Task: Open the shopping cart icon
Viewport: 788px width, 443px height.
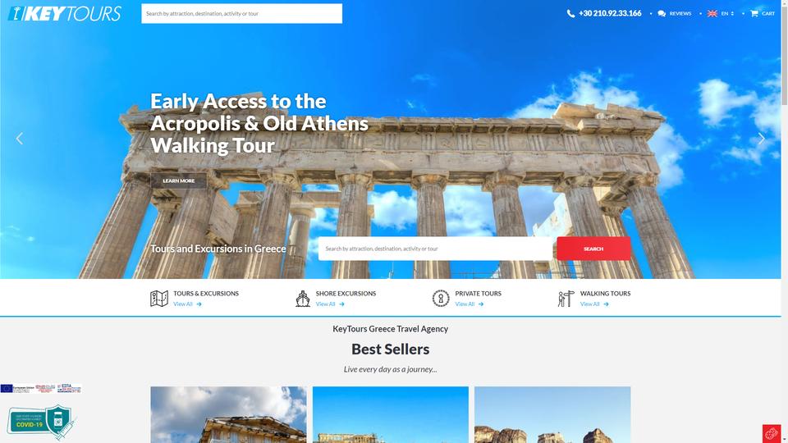Action: tap(754, 14)
